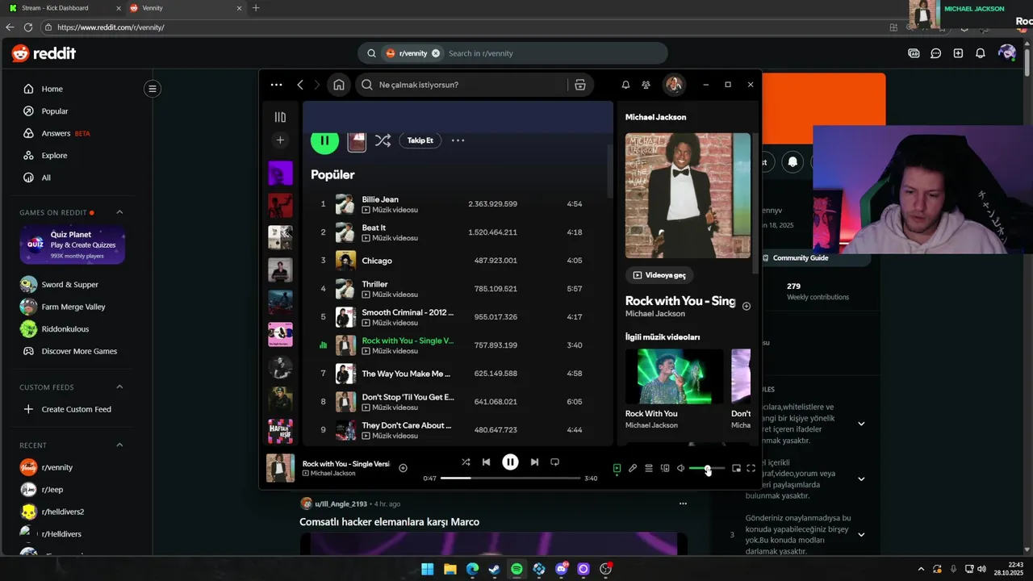Open Spotify profile avatar
Screen dimensions: 1033x581
674,84
